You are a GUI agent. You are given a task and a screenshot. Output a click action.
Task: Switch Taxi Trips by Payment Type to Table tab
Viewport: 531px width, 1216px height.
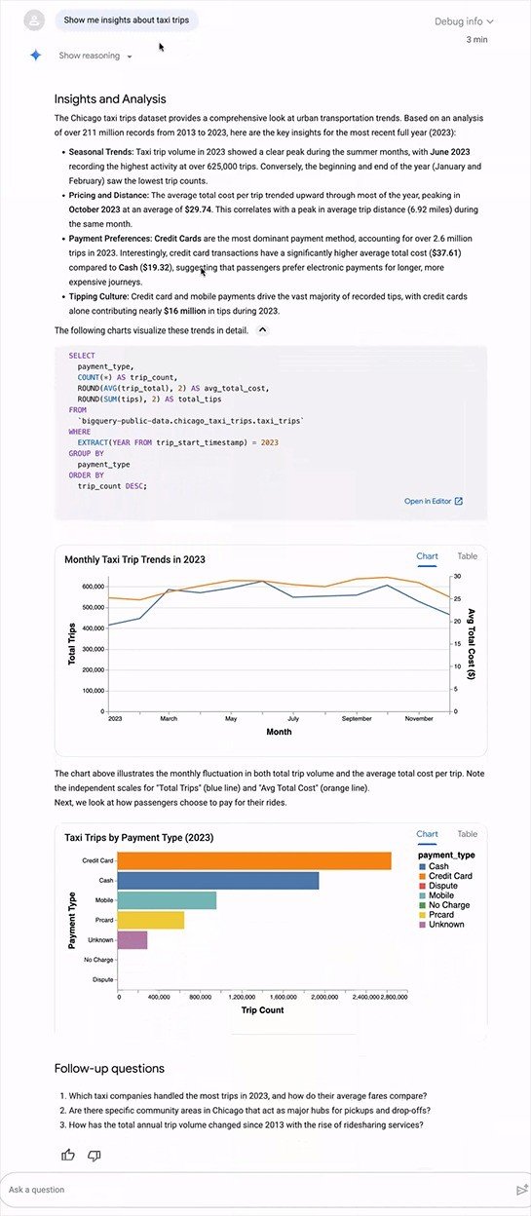coord(468,834)
